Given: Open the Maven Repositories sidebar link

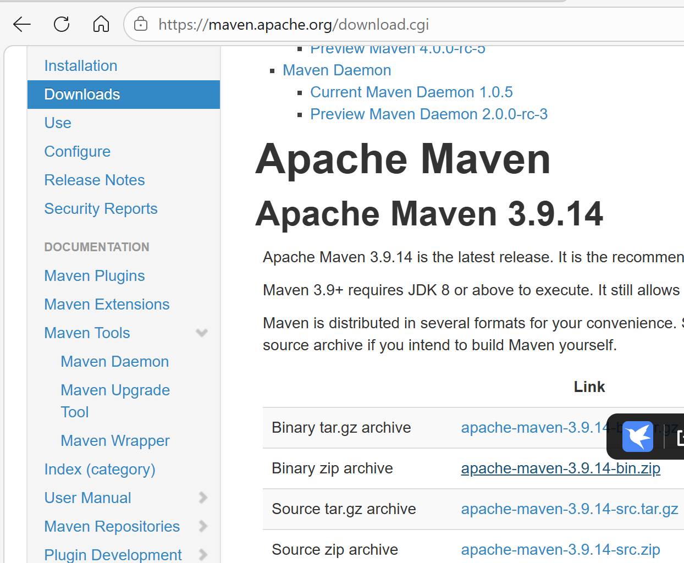Looking at the screenshot, I should (x=112, y=527).
